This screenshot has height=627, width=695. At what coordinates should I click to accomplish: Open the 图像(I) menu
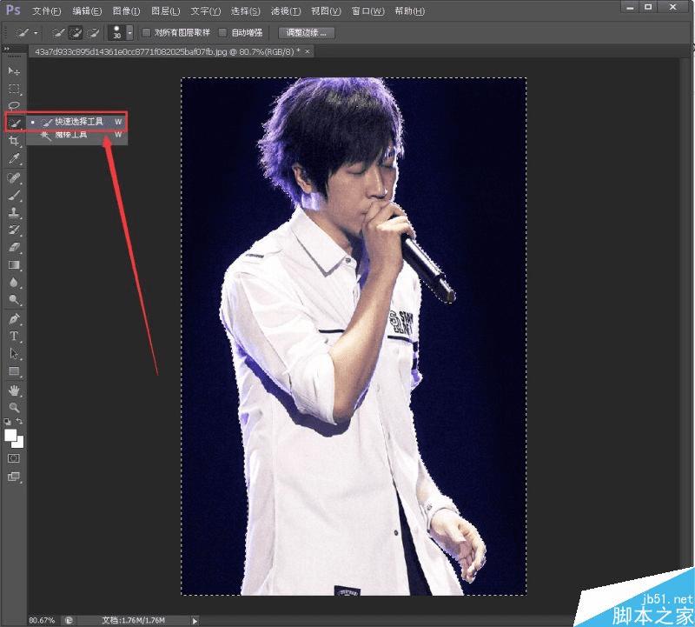pos(126,11)
